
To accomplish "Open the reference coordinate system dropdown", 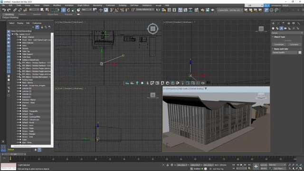I will [x=86, y=9].
